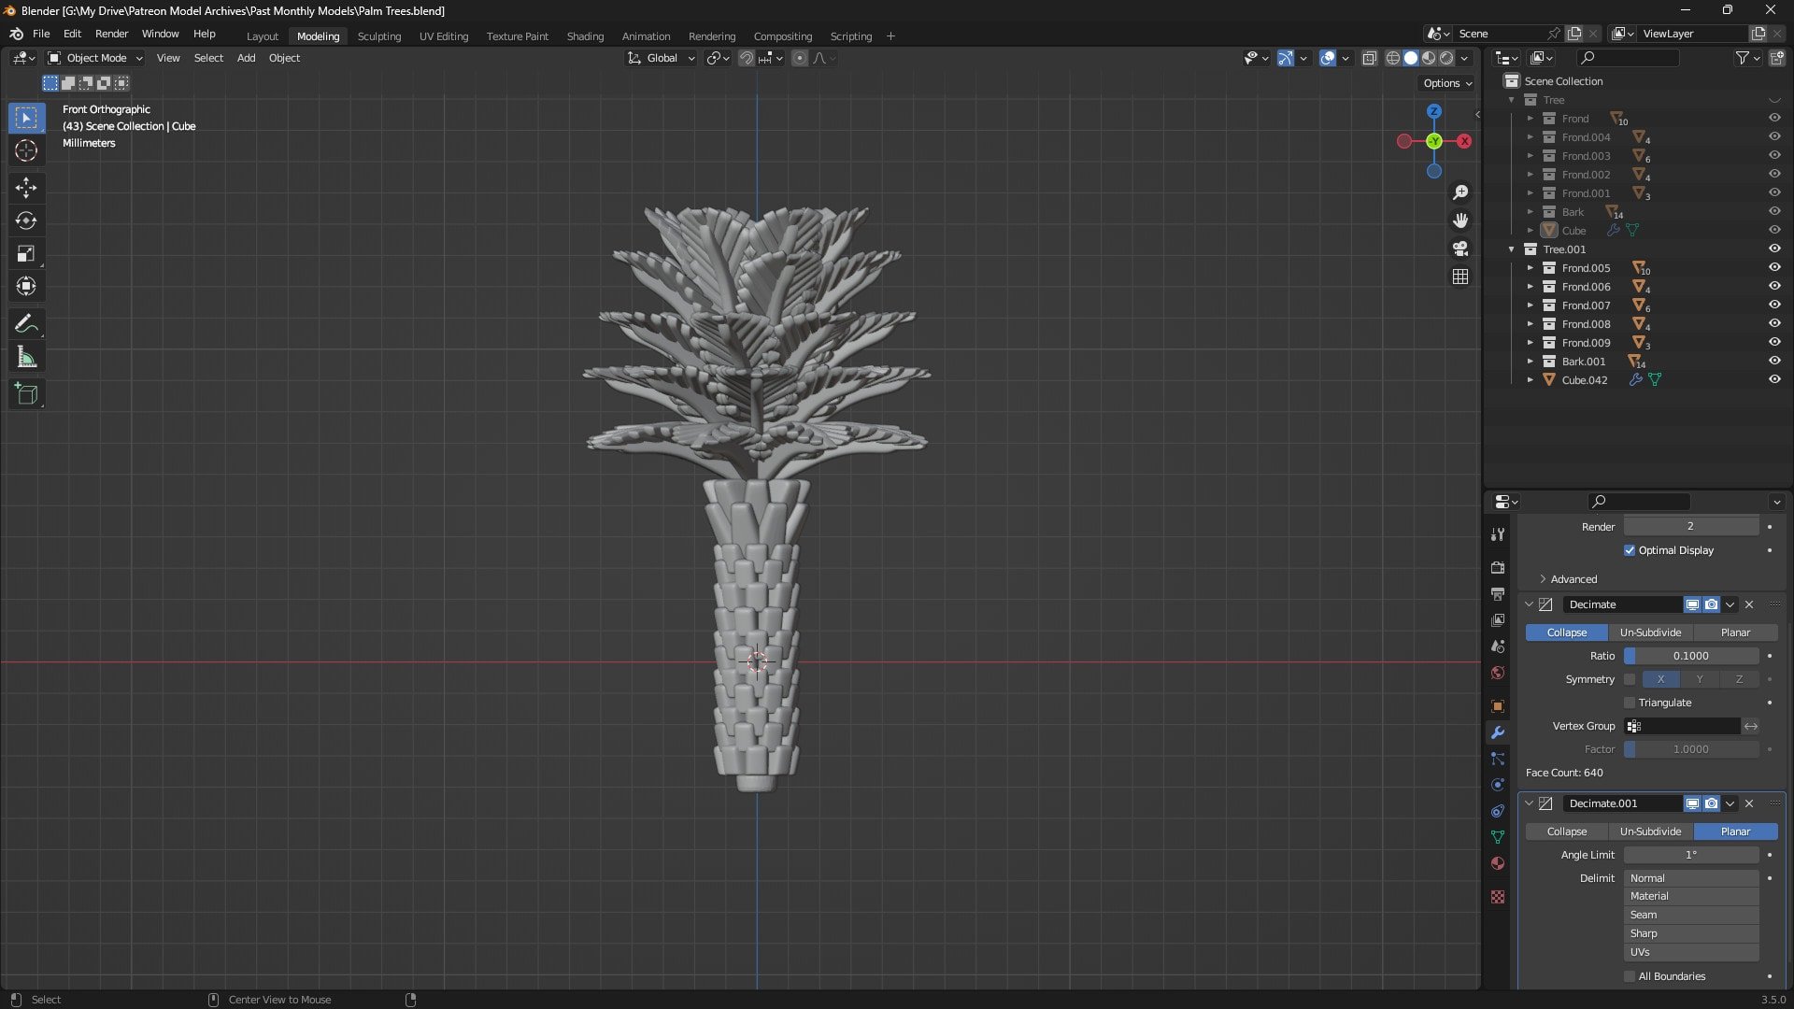Screen dimensions: 1794x1009
Task: Pick the Measure tool
Action: tap(26, 358)
